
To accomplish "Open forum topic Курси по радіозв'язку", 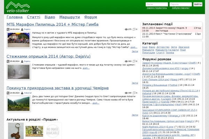I will 155,116.
